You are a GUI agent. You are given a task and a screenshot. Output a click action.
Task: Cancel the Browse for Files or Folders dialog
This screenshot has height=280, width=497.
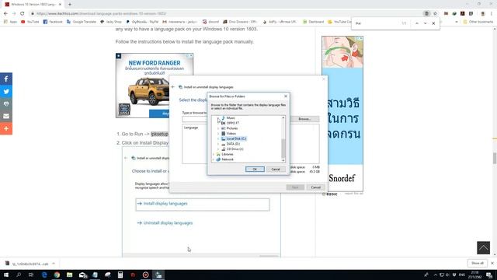276,170
